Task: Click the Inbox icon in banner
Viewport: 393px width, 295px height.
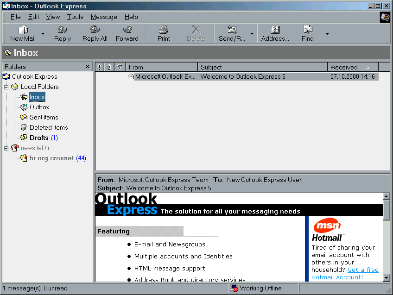Action: coord(8,53)
